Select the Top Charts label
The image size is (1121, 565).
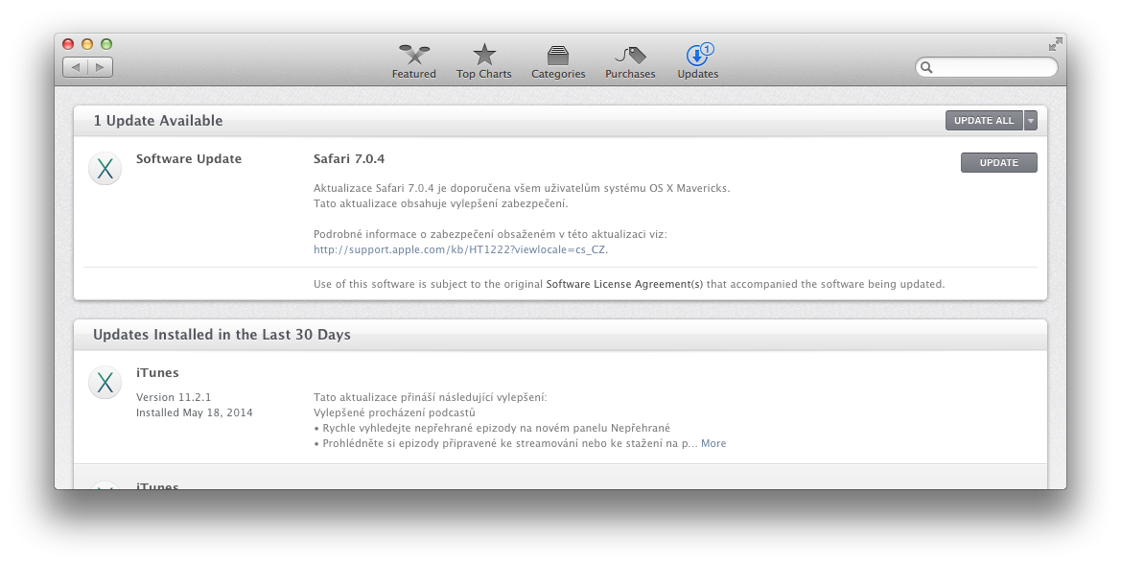click(x=484, y=74)
